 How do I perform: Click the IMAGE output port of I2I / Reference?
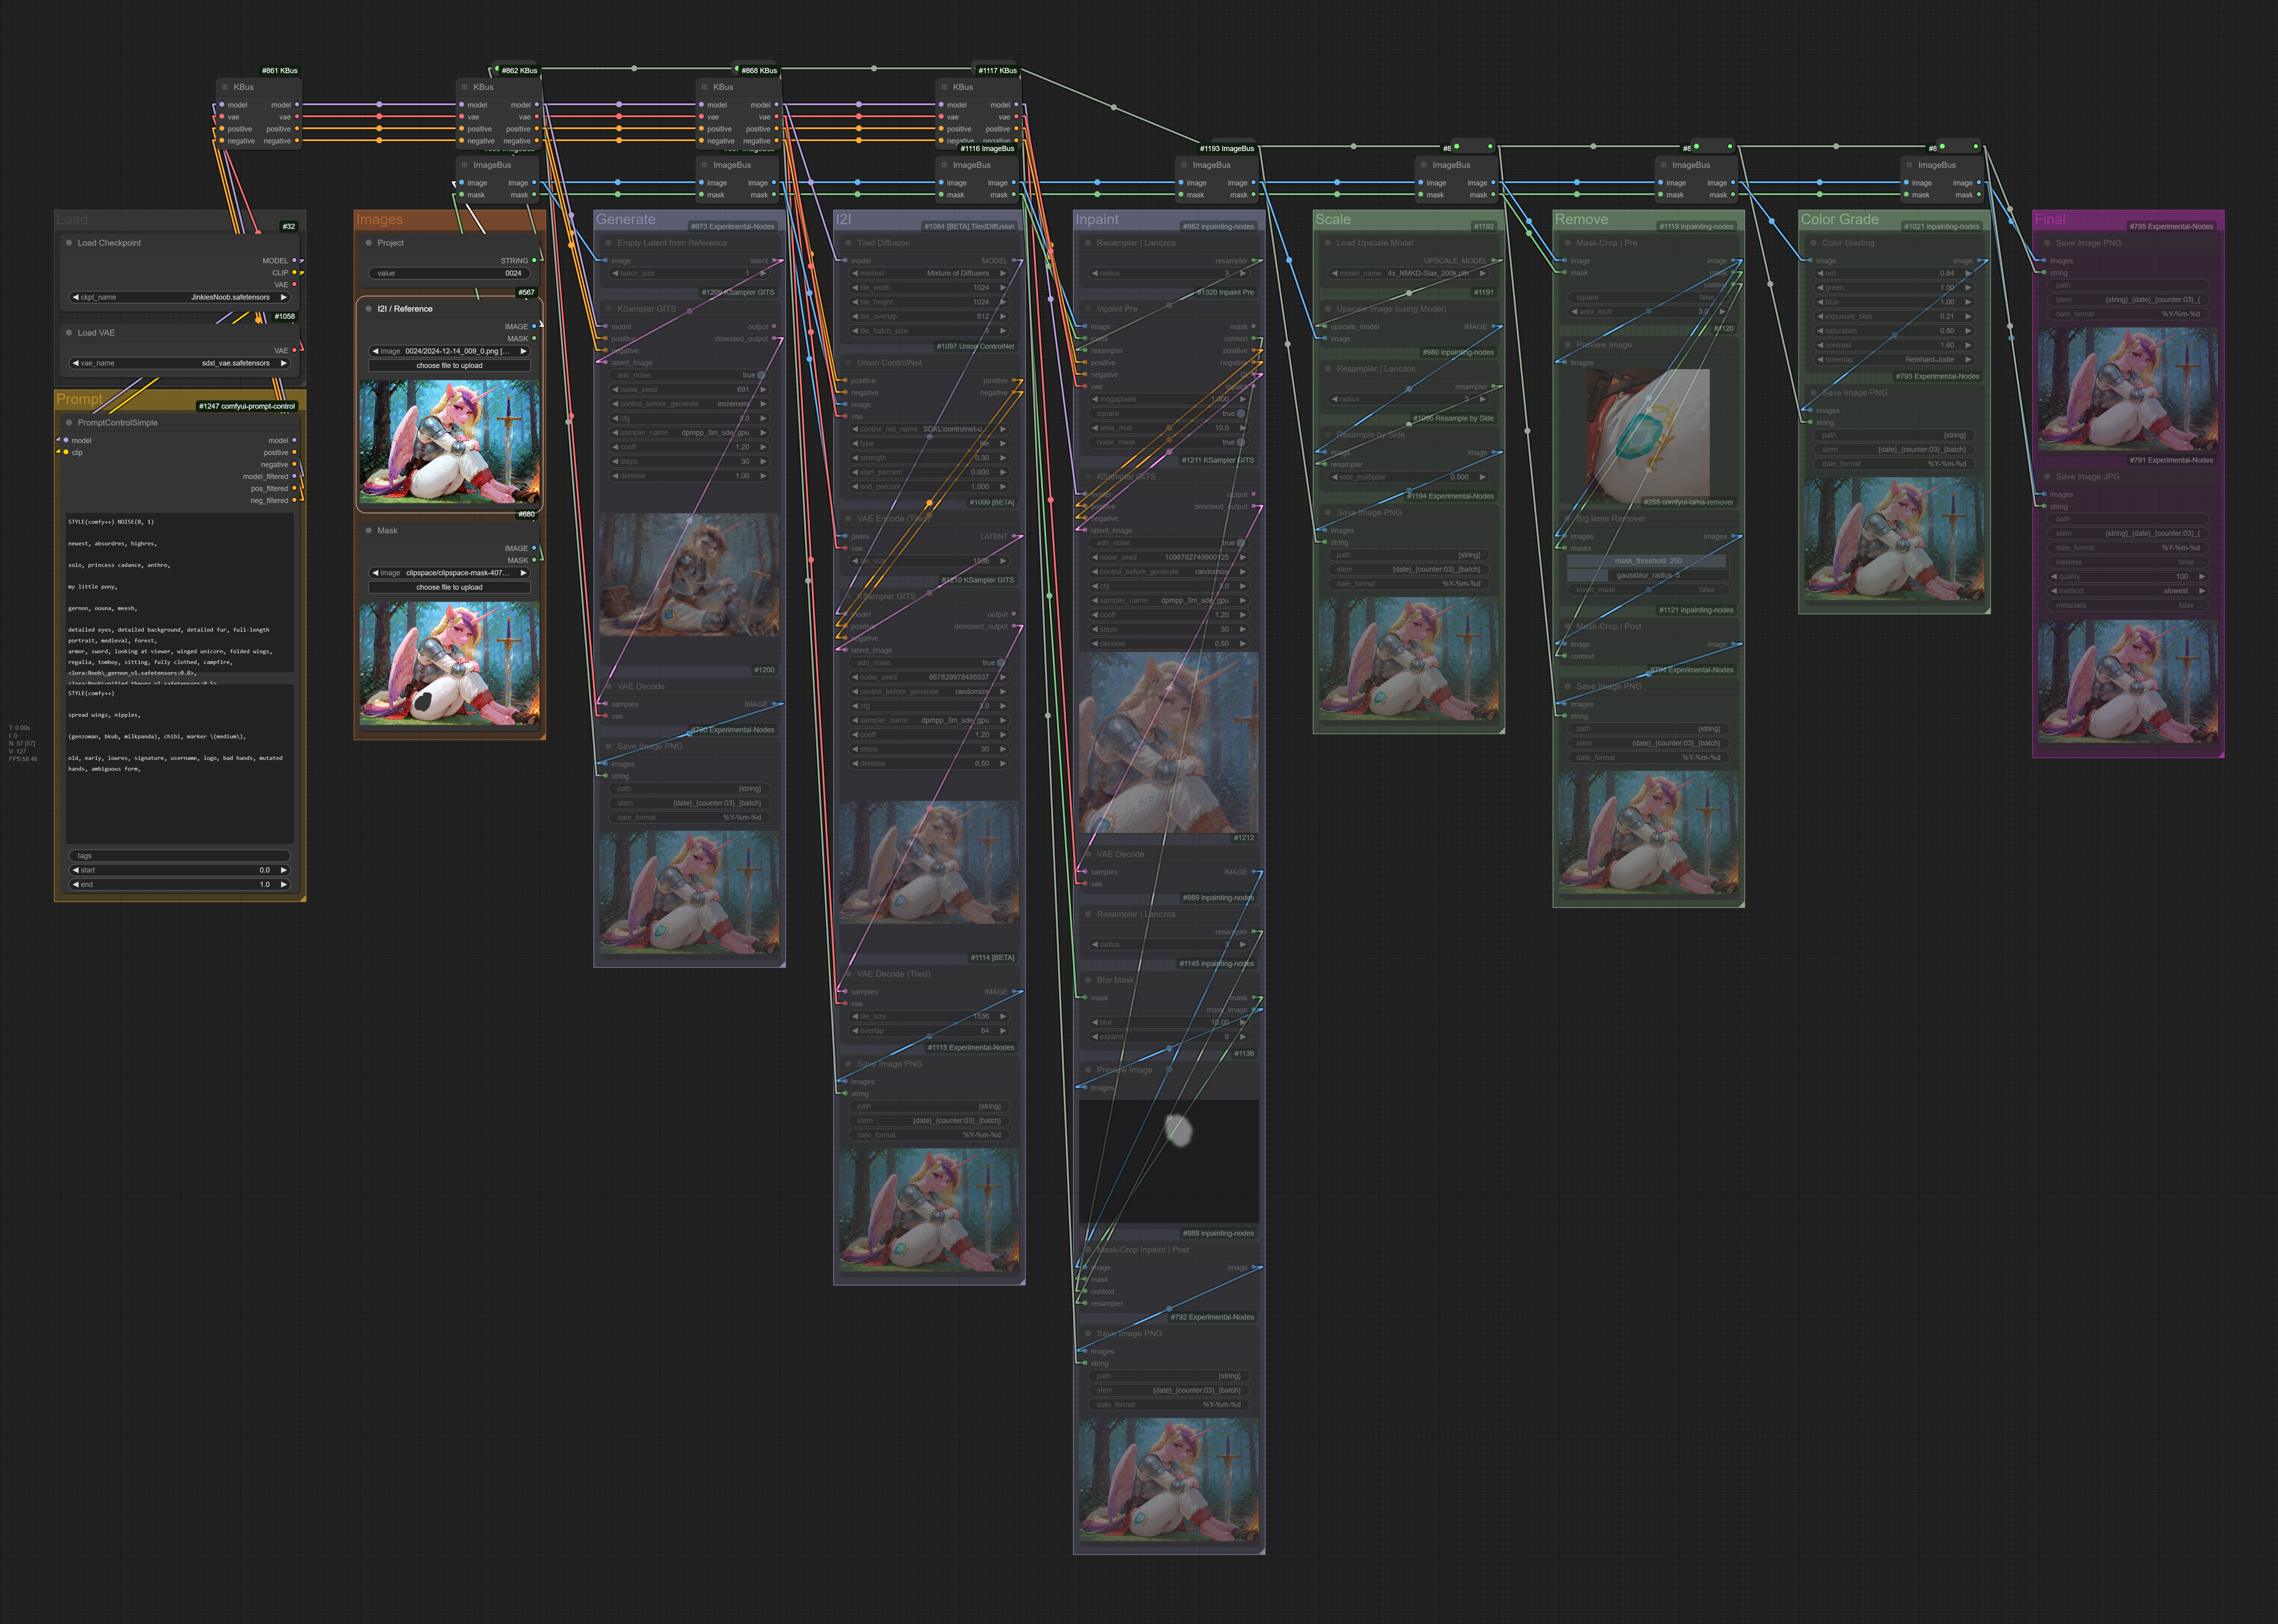(x=534, y=327)
